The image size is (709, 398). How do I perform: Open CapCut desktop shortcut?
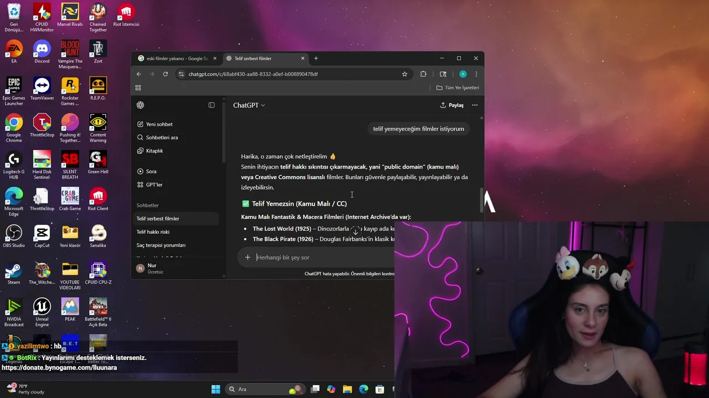[x=42, y=236]
